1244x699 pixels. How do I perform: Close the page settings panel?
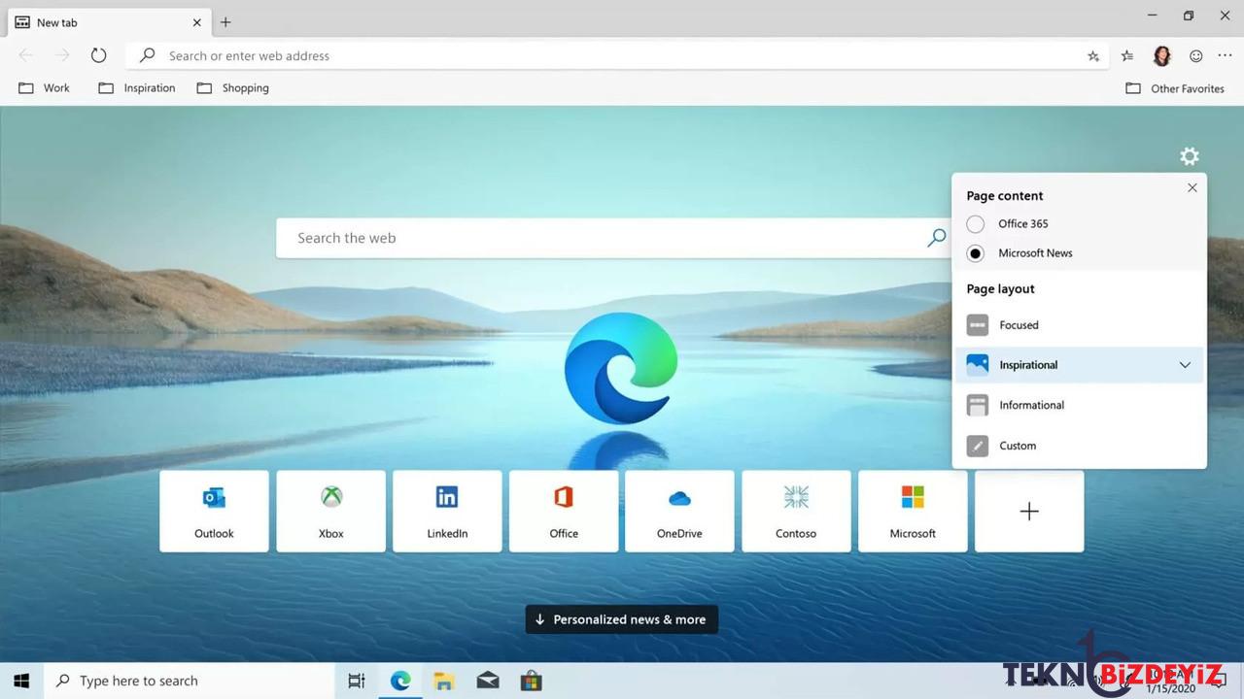click(1192, 187)
